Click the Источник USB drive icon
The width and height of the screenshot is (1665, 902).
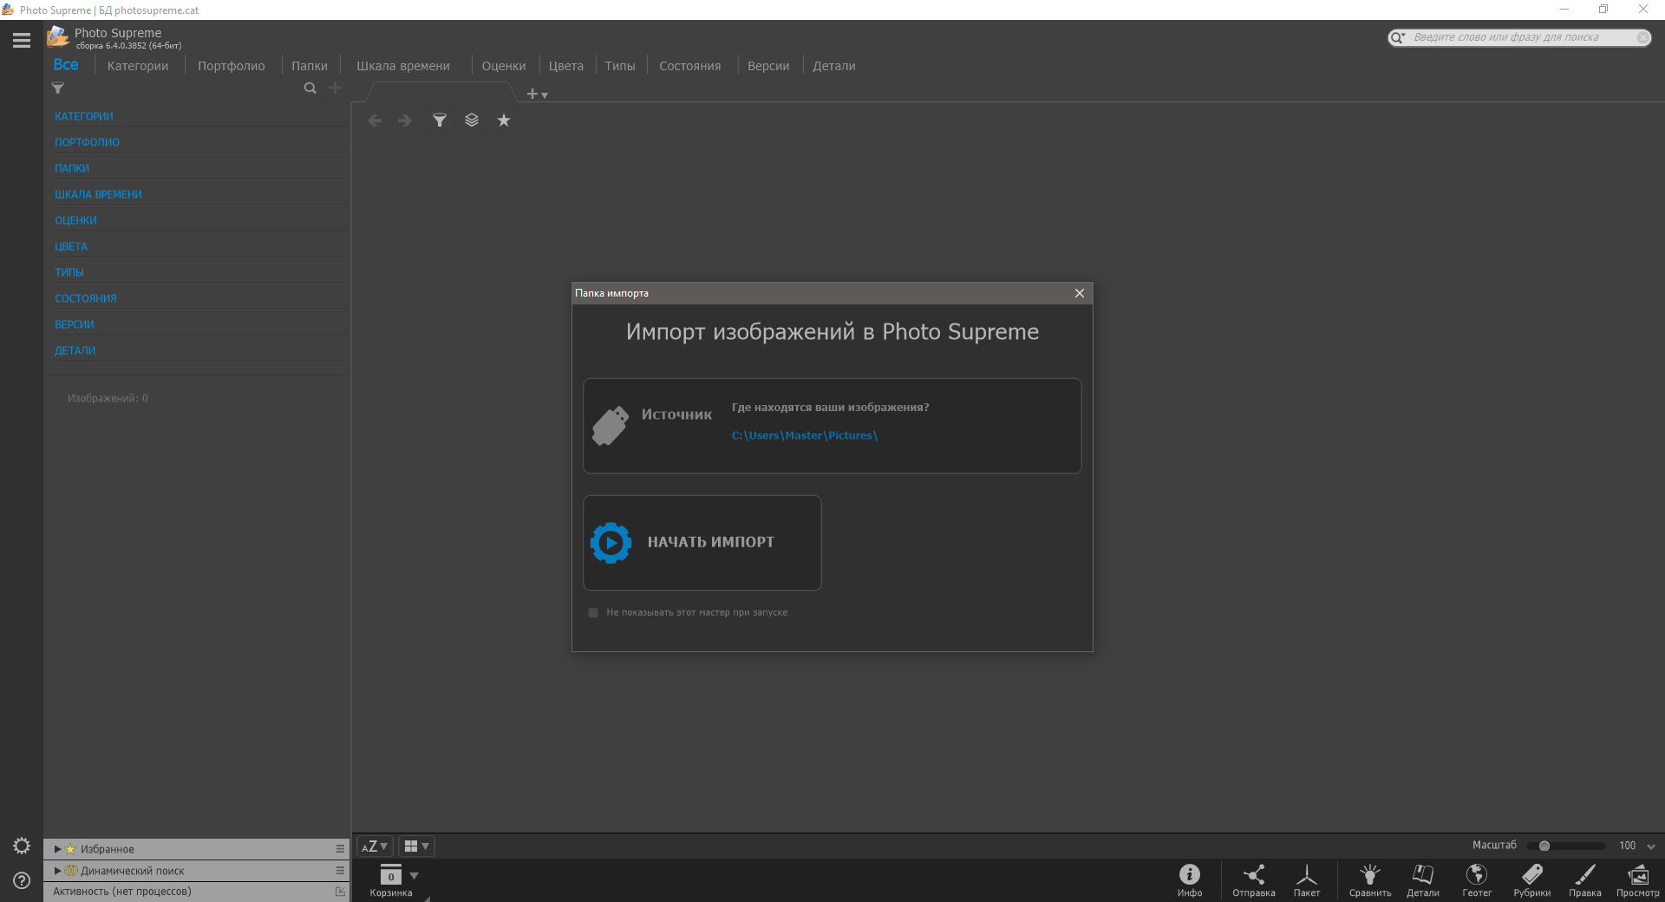pyautogui.click(x=610, y=426)
